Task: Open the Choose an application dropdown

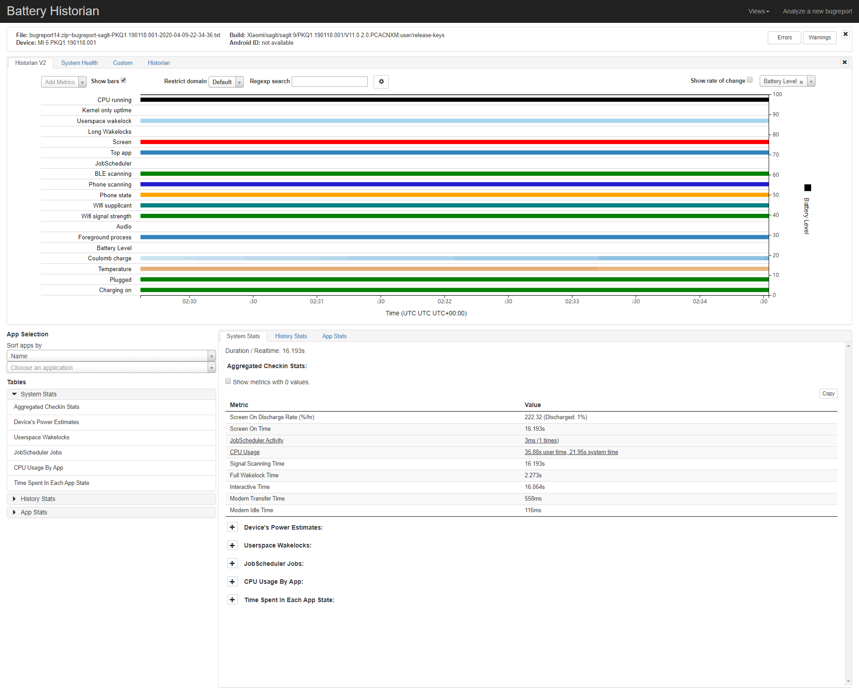Action: 111,368
